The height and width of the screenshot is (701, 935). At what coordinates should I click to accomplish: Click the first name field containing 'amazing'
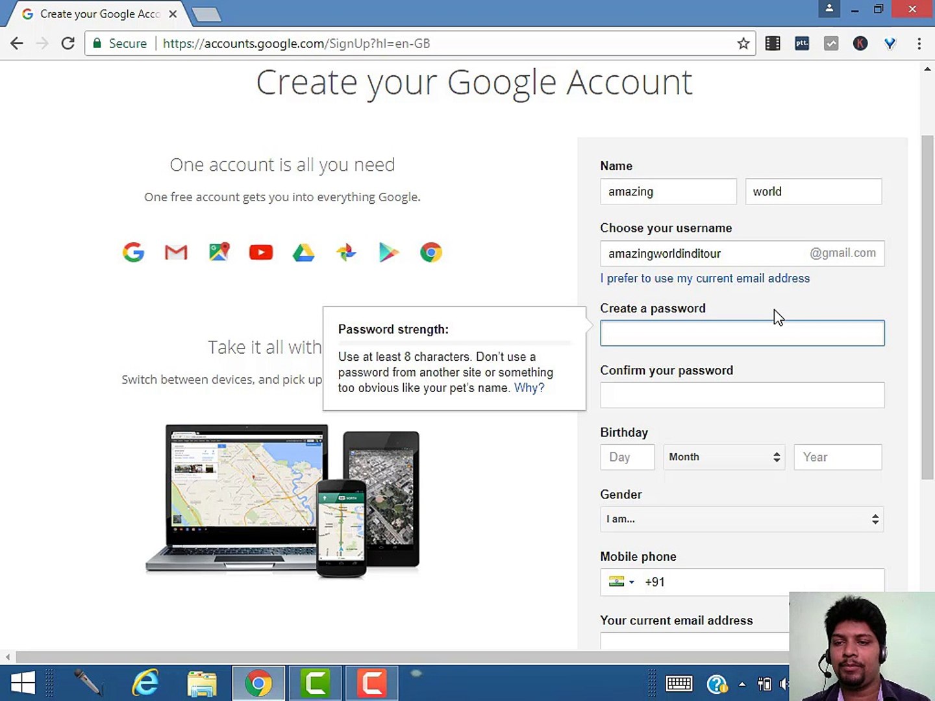669,191
